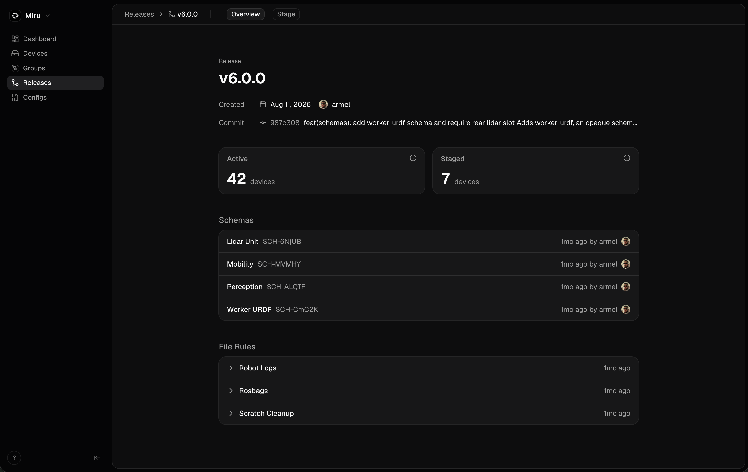This screenshot has width=748, height=472.
Task: Click the 42 active devices count
Action: [236, 179]
